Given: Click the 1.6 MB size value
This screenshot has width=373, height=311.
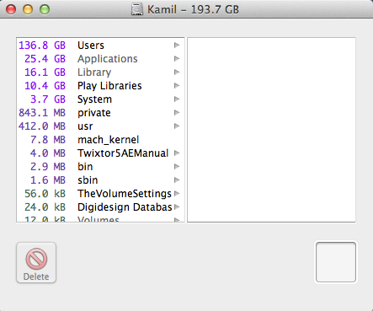Looking at the screenshot, I should (48, 180).
